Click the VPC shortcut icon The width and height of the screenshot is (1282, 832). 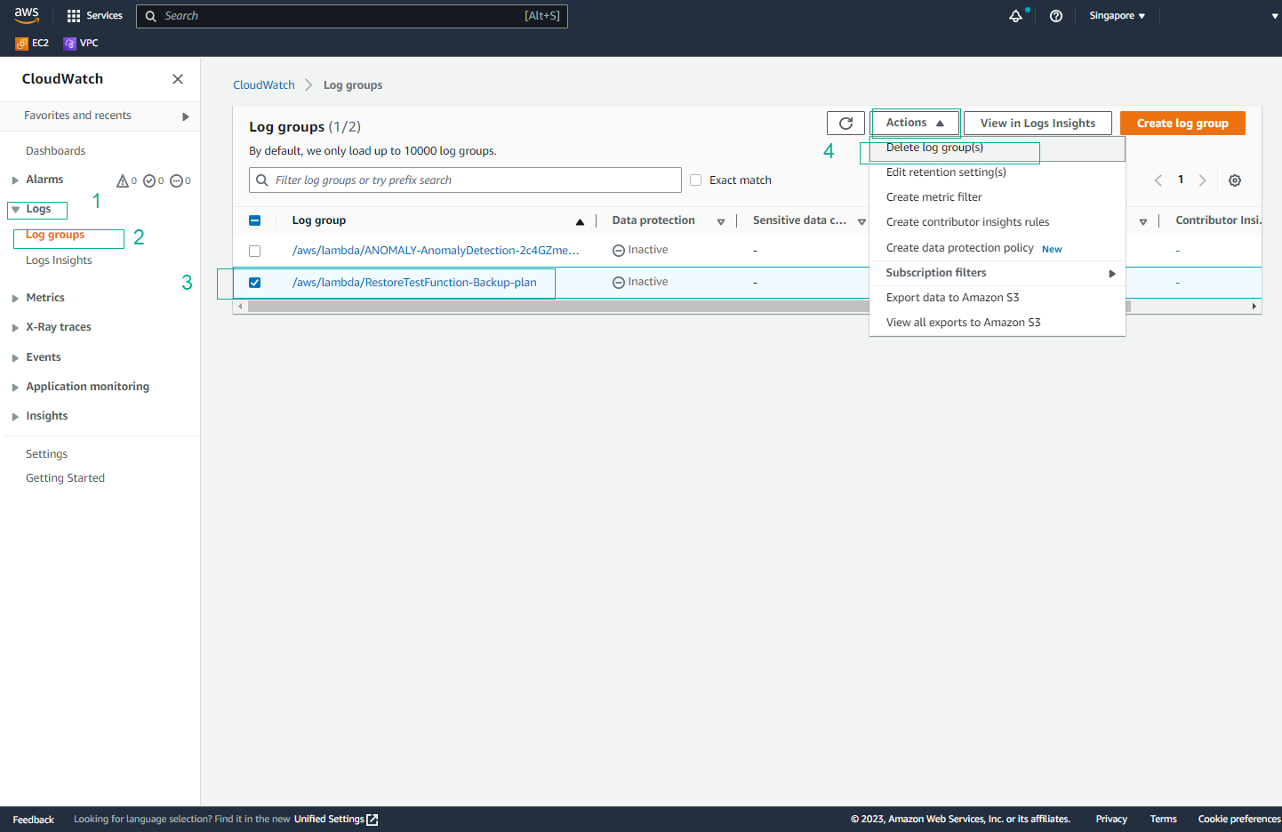coord(69,43)
